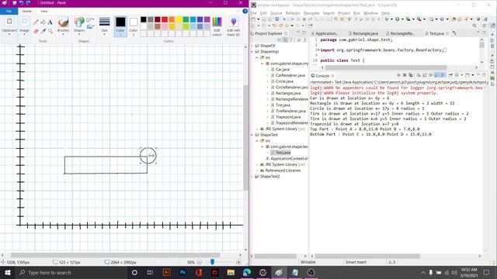Select Console tab in Eclipse
Viewport: 497px width, 279px height.
pyautogui.click(x=322, y=76)
